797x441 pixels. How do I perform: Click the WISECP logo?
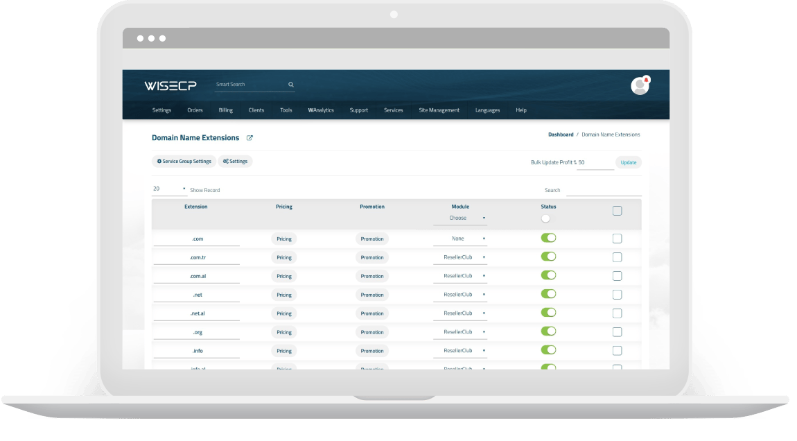coord(170,85)
